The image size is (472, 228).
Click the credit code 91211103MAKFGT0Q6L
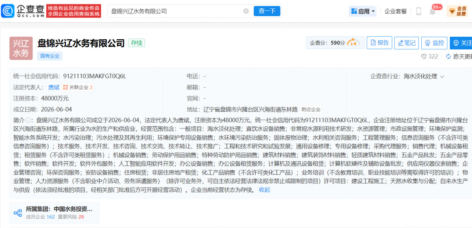click(94, 76)
